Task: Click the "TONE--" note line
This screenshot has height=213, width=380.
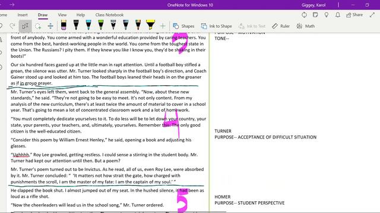Action: pyautogui.click(x=221, y=38)
